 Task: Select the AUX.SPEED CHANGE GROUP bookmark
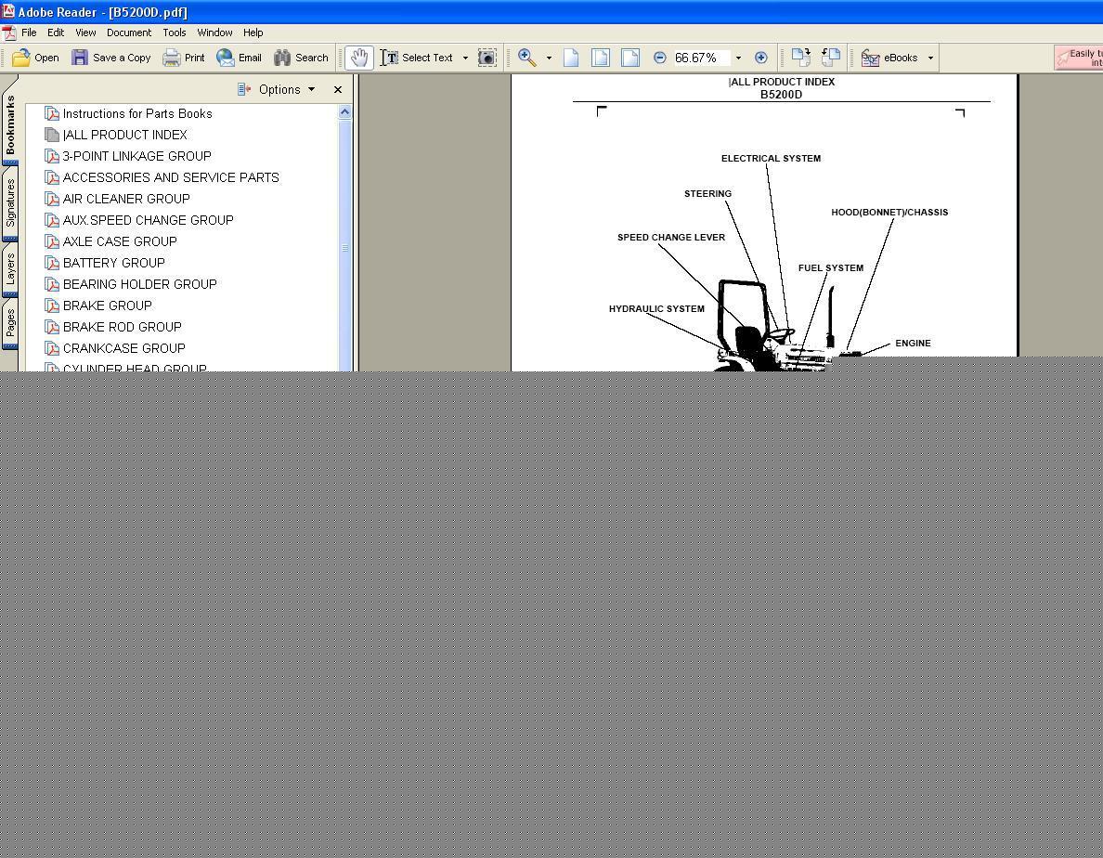148,220
